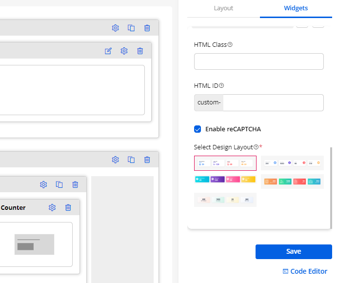Click the Counter widget preview placeholder

click(x=34, y=244)
